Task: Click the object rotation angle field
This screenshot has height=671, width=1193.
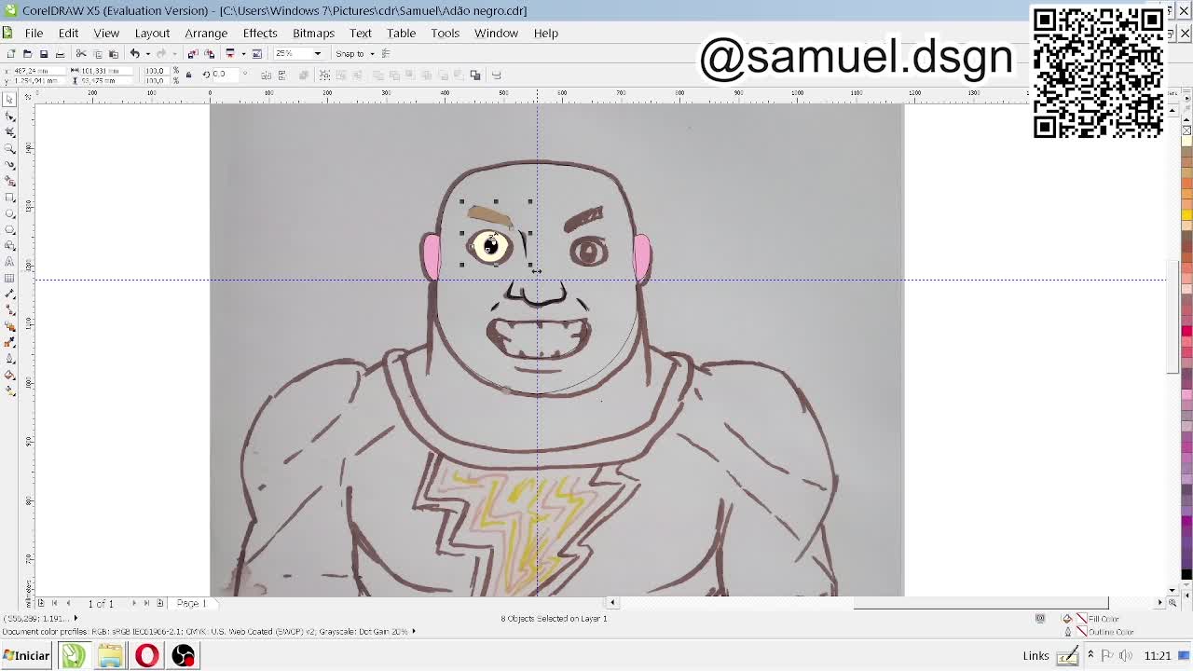Action: click(x=226, y=75)
